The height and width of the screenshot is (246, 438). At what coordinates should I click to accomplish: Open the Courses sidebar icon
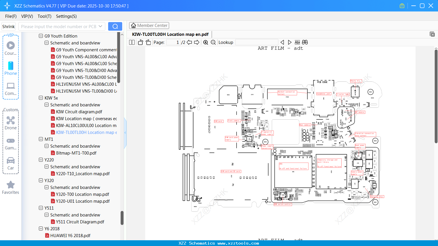coord(11,48)
